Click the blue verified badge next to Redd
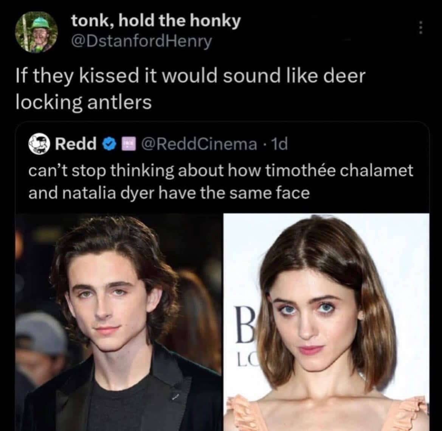This screenshot has width=442, height=431. 109,144
